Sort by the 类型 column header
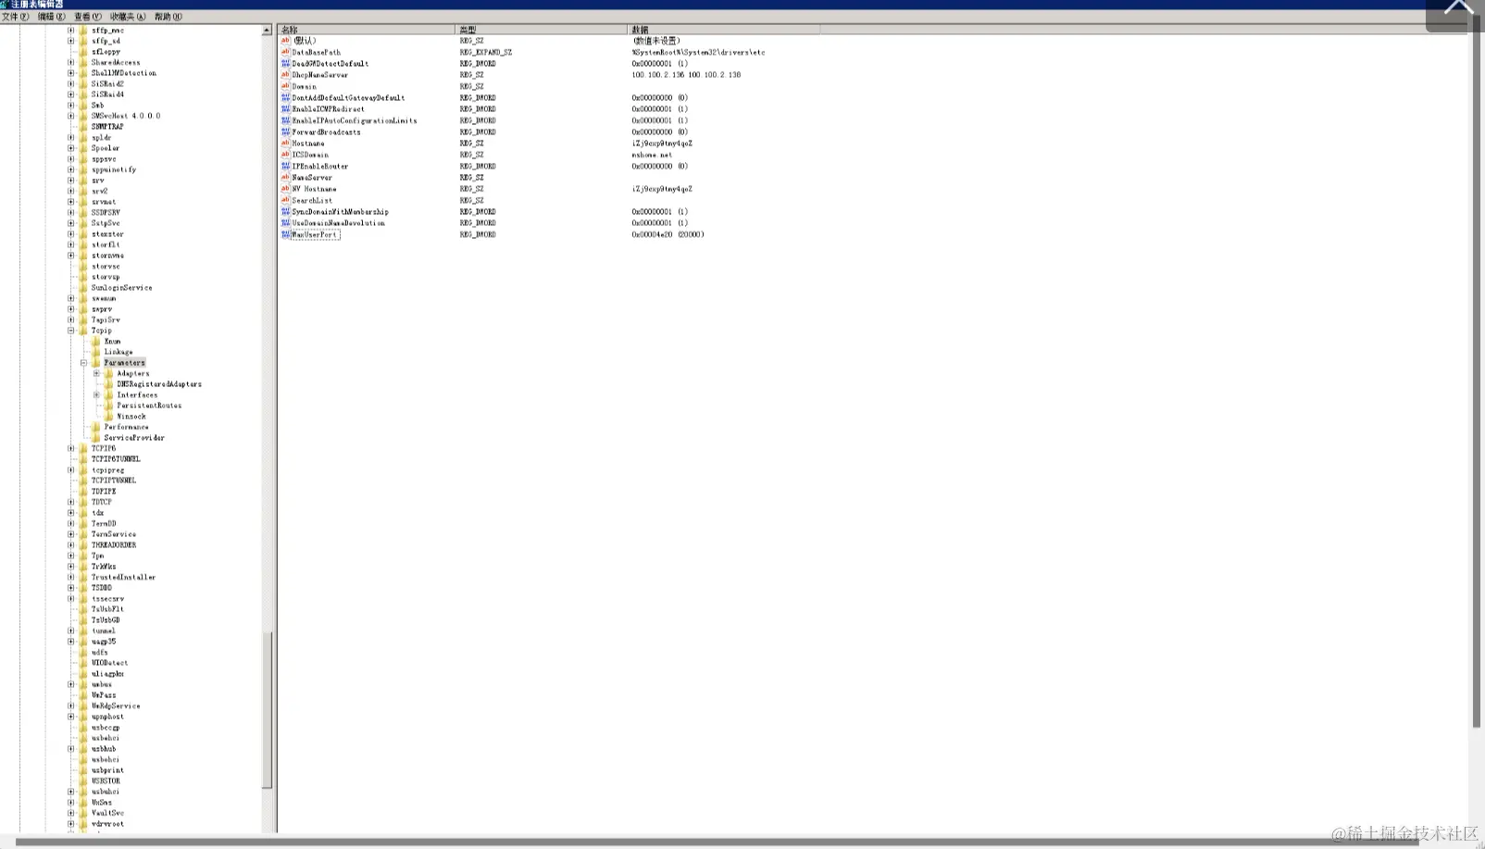Screen dimensions: 1485x849 point(542,30)
